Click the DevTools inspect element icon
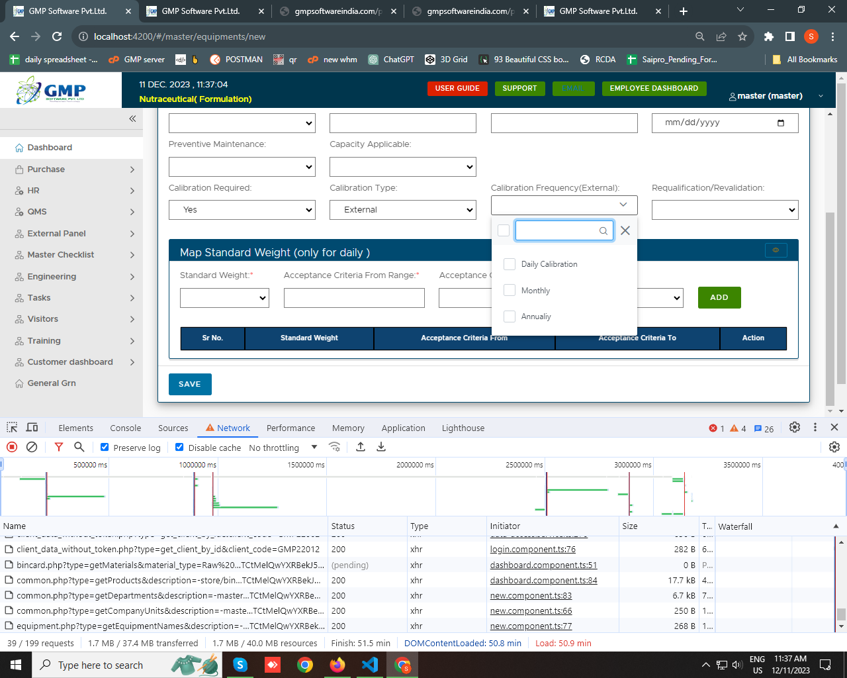 click(12, 428)
